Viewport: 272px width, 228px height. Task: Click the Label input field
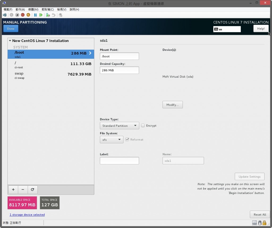pos(119,161)
